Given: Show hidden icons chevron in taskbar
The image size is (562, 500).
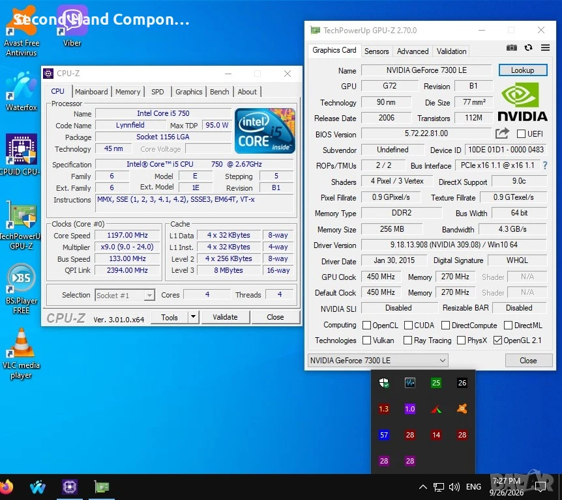Looking at the screenshot, I should tap(423, 487).
